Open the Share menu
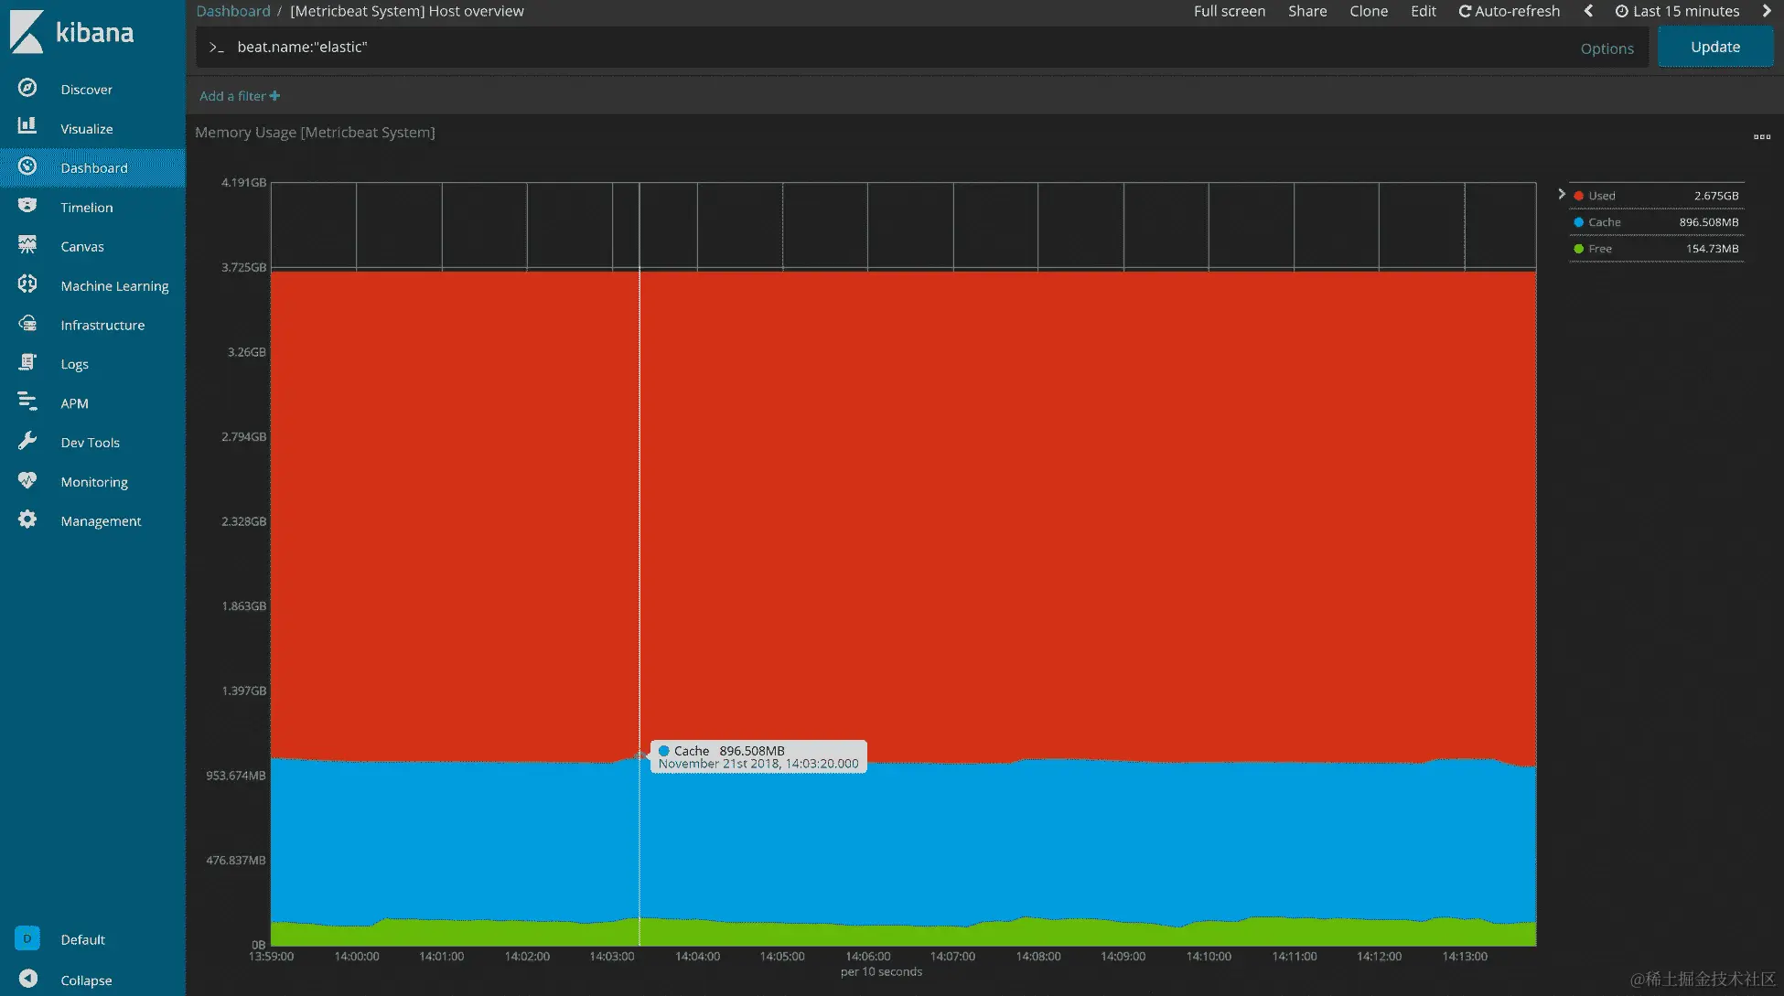The height and width of the screenshot is (996, 1784). [x=1307, y=11]
